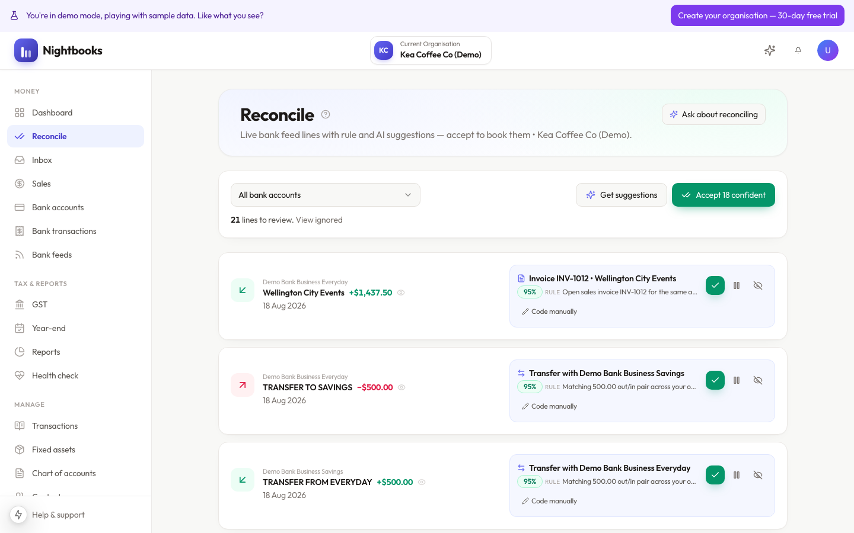
Task: Ignore the TRANSFER FROM EVERYDAY line with the crossed-eye icon
Action: pos(758,475)
